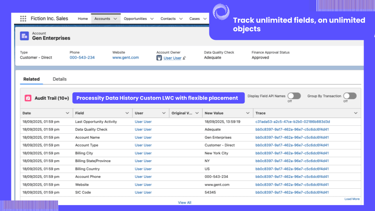Open the Original Value column menu chevron

(197, 113)
